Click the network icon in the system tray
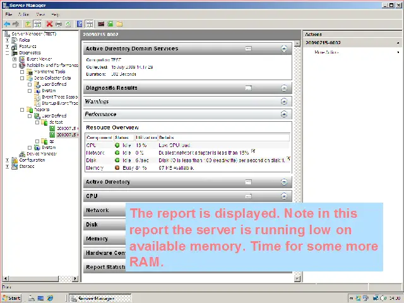404x303 pixels. coord(376,298)
